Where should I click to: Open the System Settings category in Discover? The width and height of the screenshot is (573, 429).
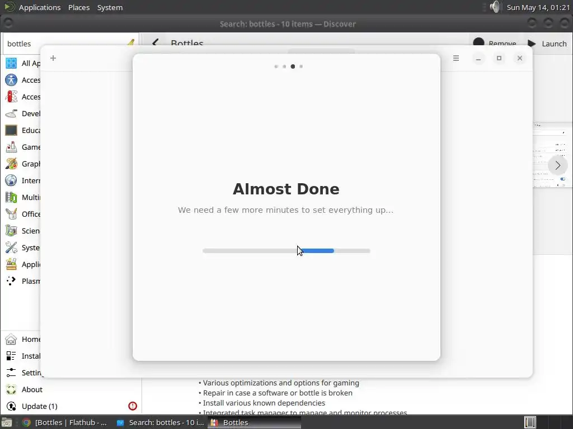point(22,247)
